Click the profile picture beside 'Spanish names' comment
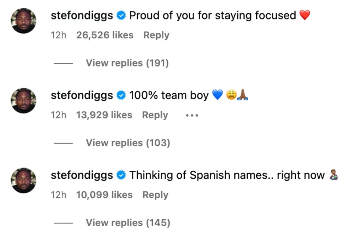357x234 pixels. coord(24,180)
